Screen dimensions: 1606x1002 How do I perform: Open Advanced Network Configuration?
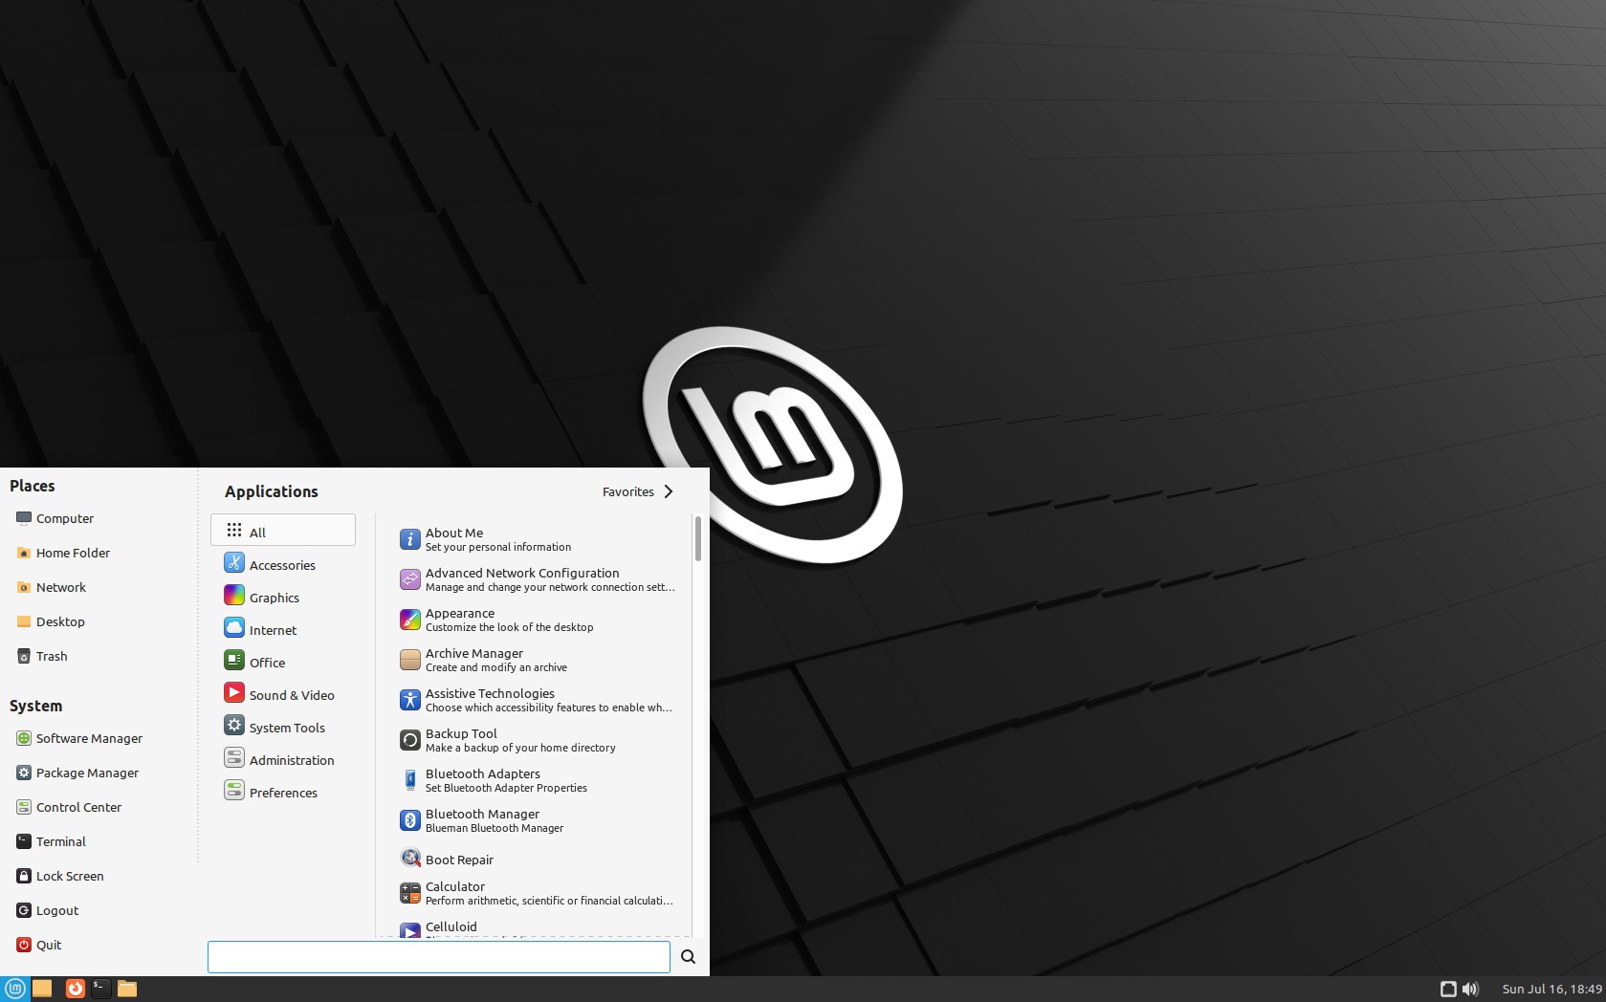coord(538,579)
